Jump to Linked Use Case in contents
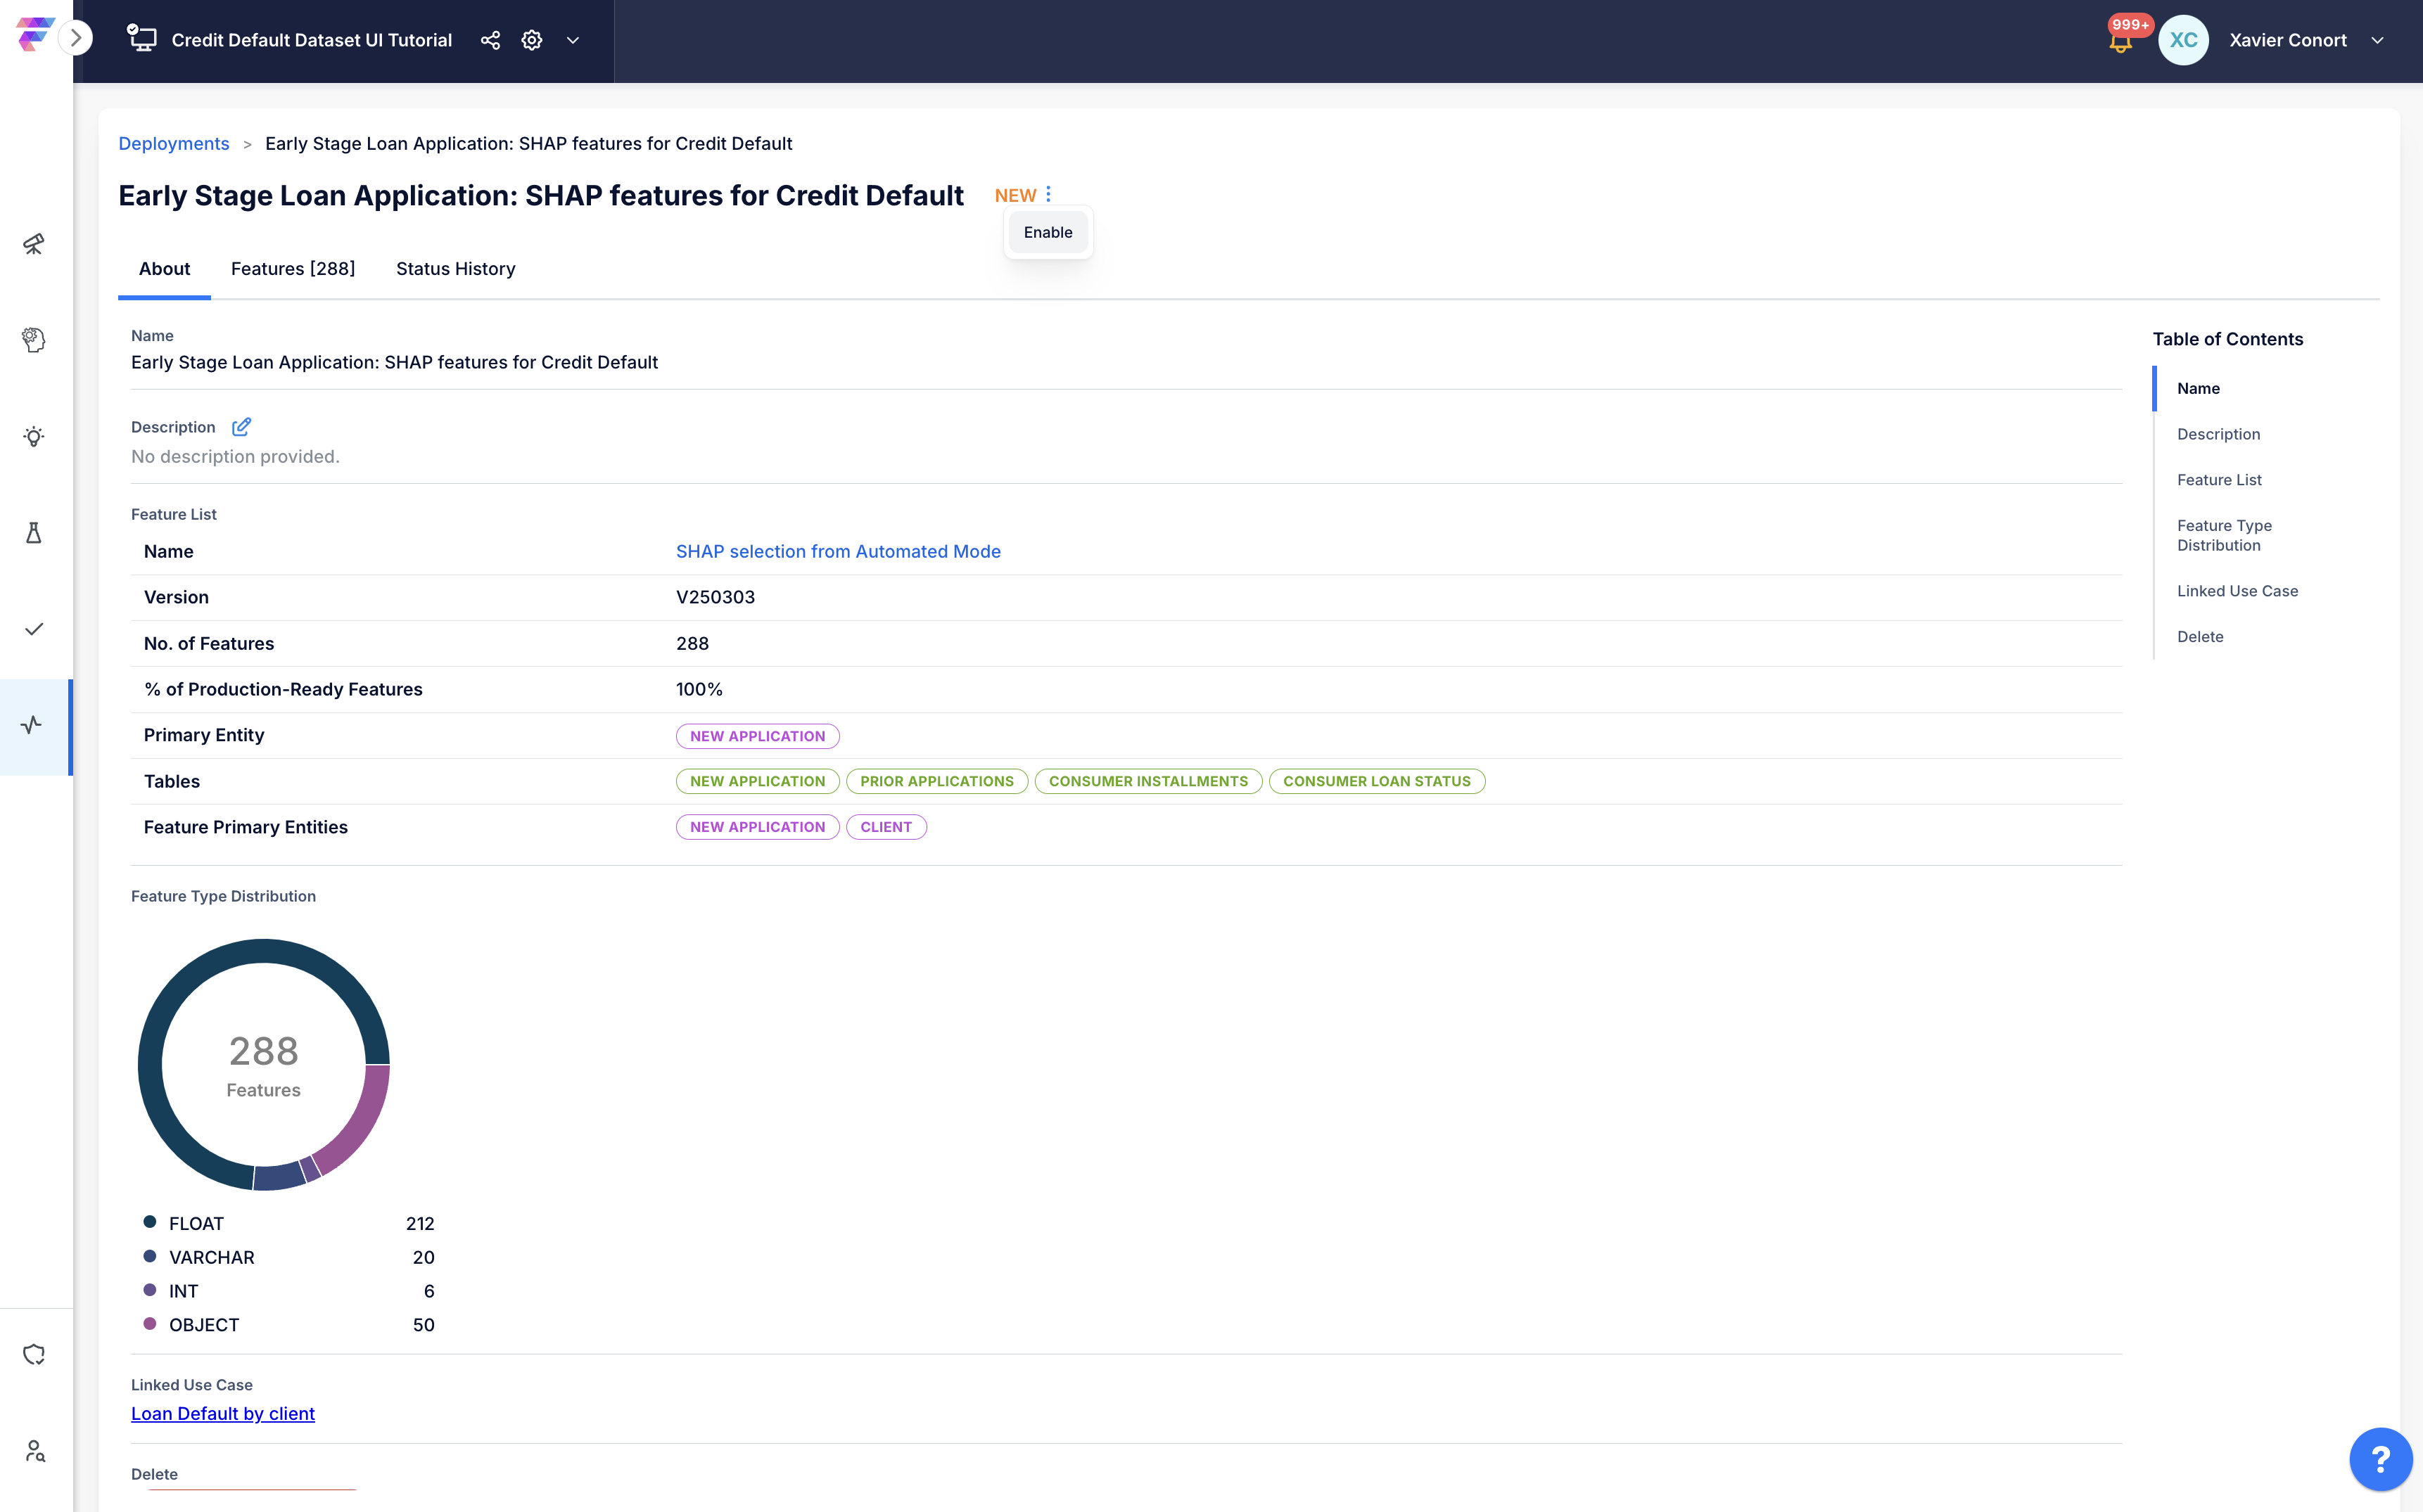This screenshot has width=2423, height=1512. click(2237, 591)
